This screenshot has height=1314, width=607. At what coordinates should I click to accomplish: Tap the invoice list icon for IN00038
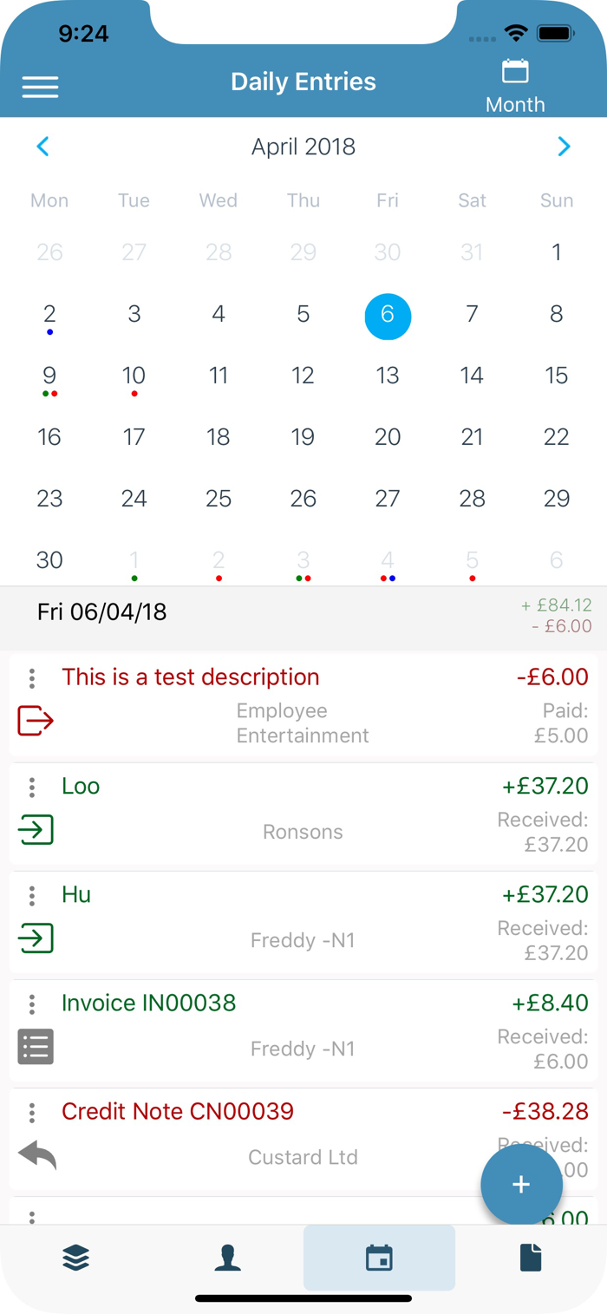pyautogui.click(x=36, y=1047)
